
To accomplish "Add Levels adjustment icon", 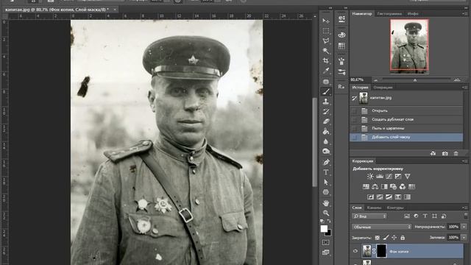I will pyautogui.click(x=380, y=177).
